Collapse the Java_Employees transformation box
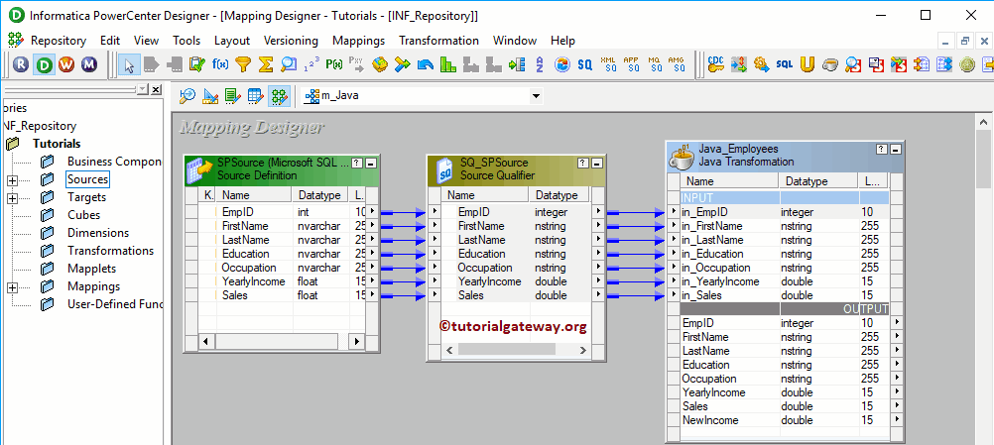994x445 pixels. (896, 150)
